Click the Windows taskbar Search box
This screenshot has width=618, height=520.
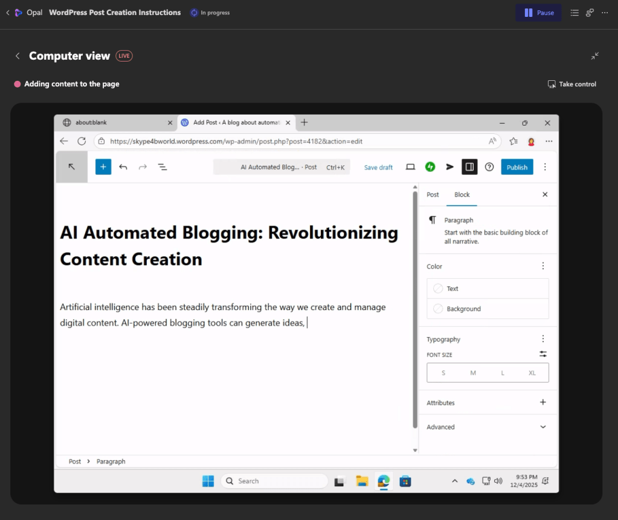(275, 481)
